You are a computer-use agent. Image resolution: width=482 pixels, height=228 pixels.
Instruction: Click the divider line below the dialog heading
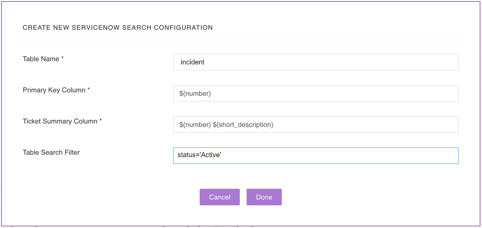point(241,40)
